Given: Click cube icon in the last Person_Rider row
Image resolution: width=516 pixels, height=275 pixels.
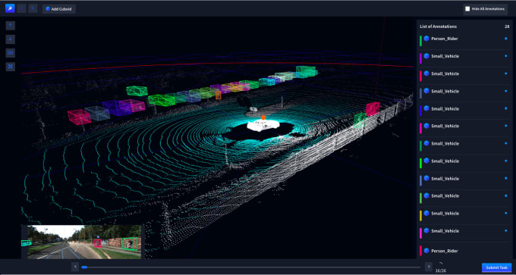Looking at the screenshot, I should click(426, 251).
